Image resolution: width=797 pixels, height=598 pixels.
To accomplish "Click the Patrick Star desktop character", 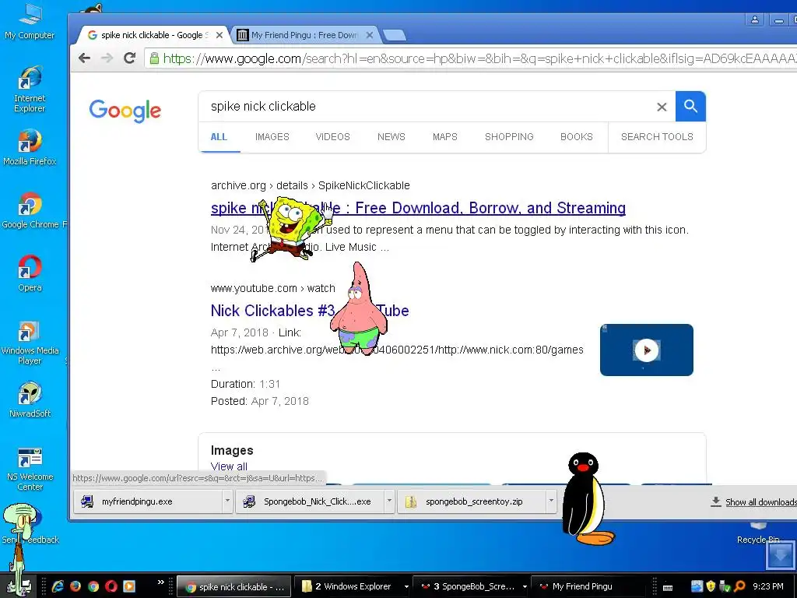I will (359, 308).
